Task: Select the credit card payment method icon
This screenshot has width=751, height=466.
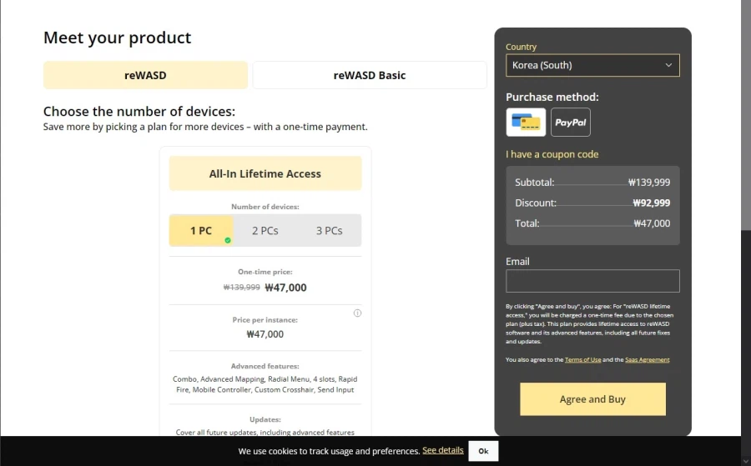Action: [x=526, y=123]
